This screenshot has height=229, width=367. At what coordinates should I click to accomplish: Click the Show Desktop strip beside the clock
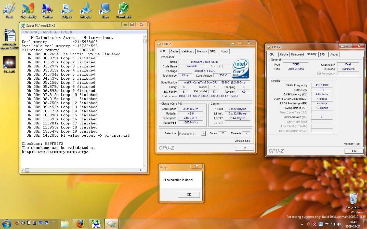365,224
